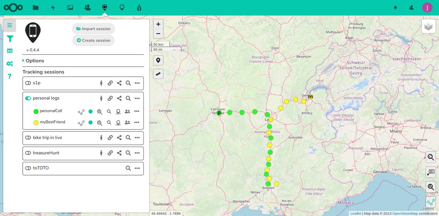Open s1p more options menu
This screenshot has width=439, height=216.
(x=137, y=83)
